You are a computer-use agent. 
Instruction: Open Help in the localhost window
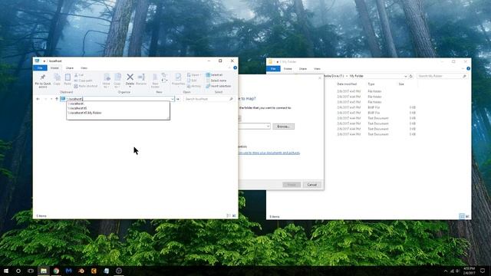[236, 67]
